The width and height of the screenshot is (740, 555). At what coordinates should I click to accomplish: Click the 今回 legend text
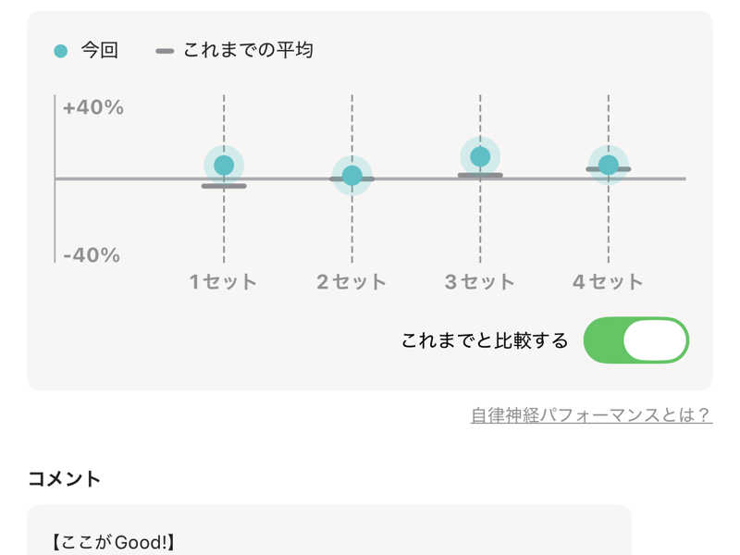(x=100, y=51)
